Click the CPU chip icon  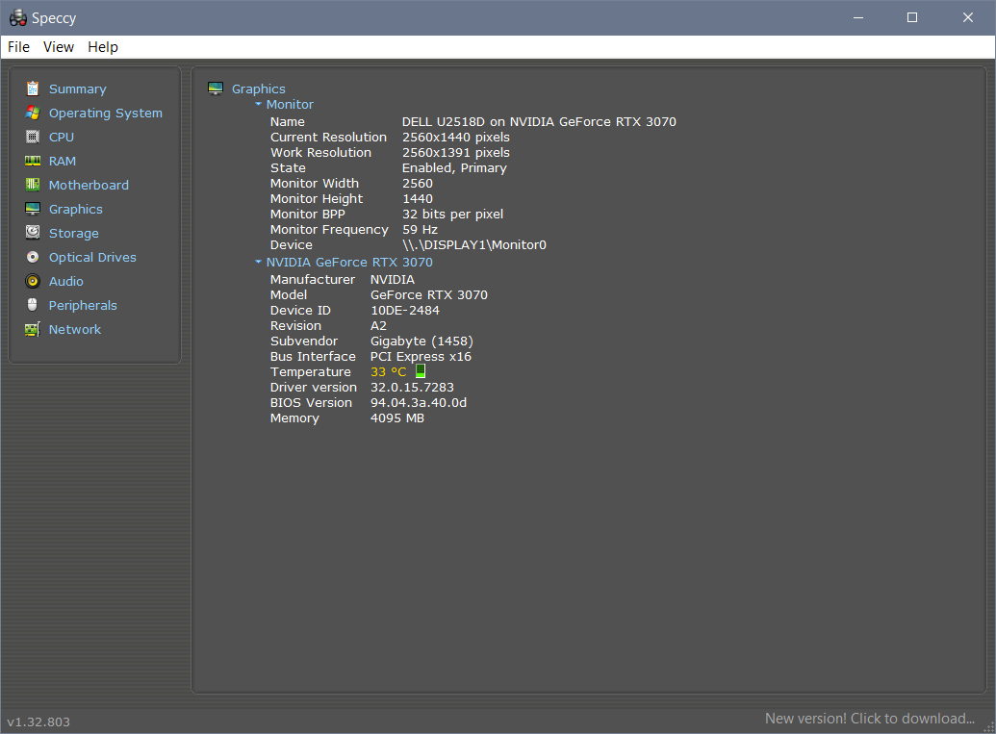point(33,137)
